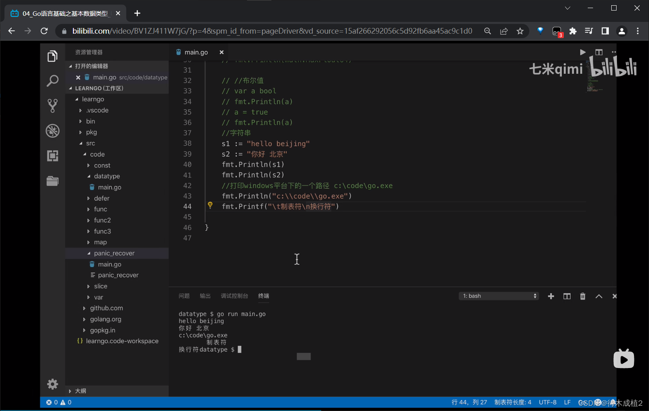The image size is (649, 411).
Task: Close the main.go editor tab
Action: point(221,52)
